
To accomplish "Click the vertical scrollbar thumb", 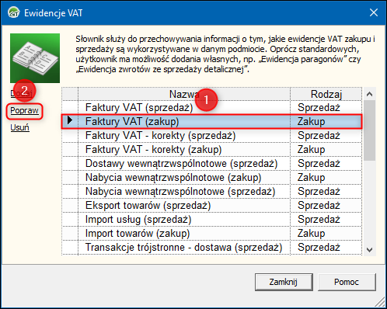I will coord(370,130).
